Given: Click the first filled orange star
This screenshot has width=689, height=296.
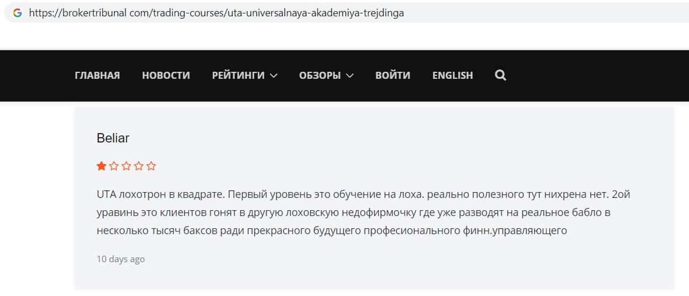Looking at the screenshot, I should pos(102,166).
